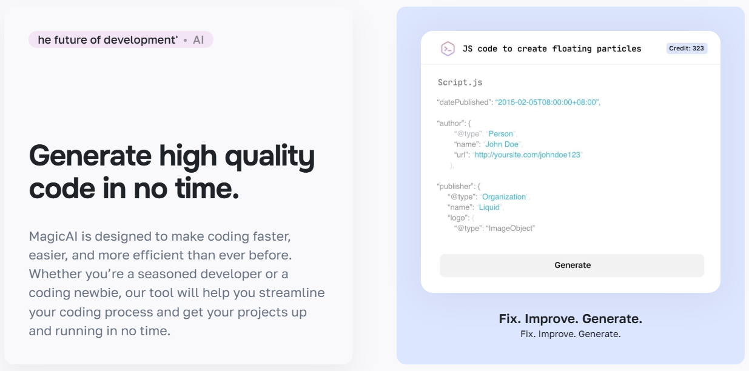749x371 pixels.
Task: Click the 'Person' type value
Action: coord(501,134)
